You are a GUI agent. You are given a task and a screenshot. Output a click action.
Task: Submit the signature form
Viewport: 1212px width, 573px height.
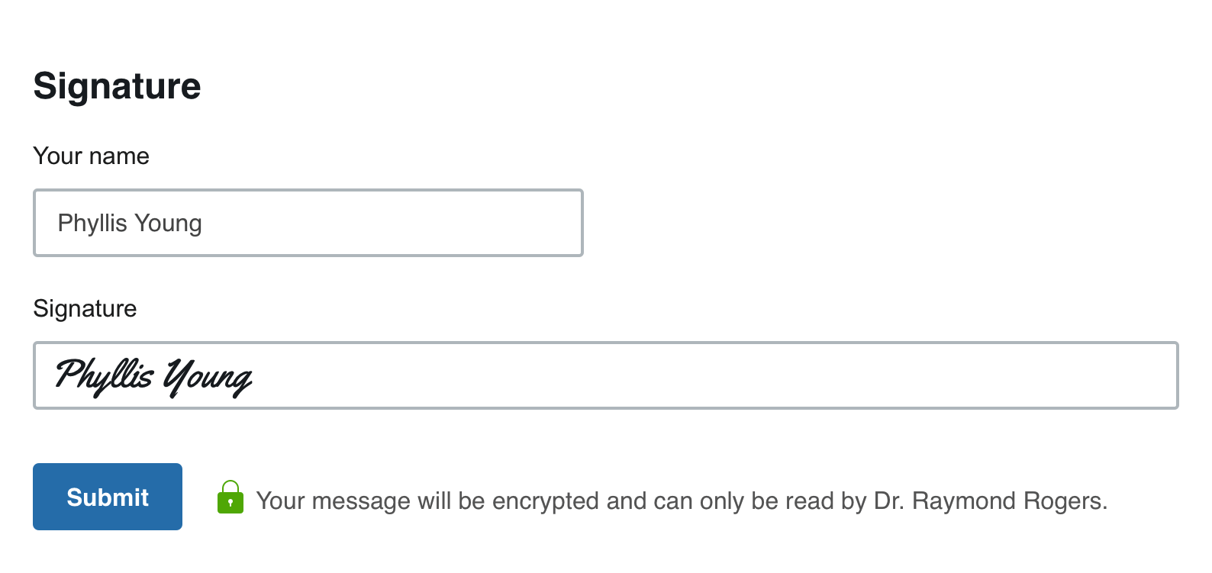coord(108,497)
